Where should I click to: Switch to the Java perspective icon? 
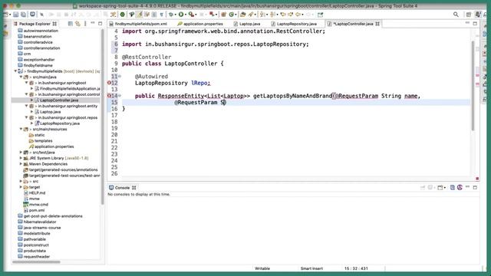[478, 15]
